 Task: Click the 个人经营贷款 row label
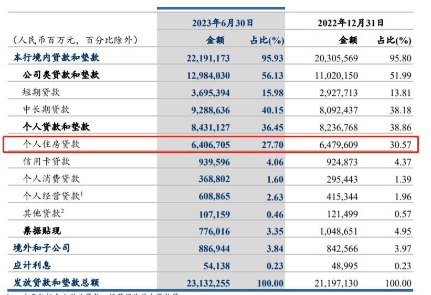52,196
